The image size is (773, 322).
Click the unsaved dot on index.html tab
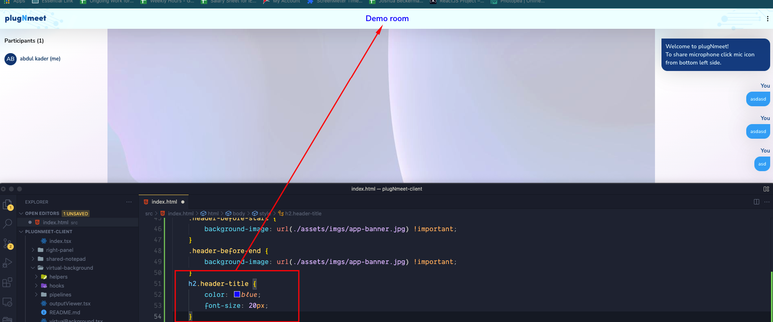pos(183,202)
